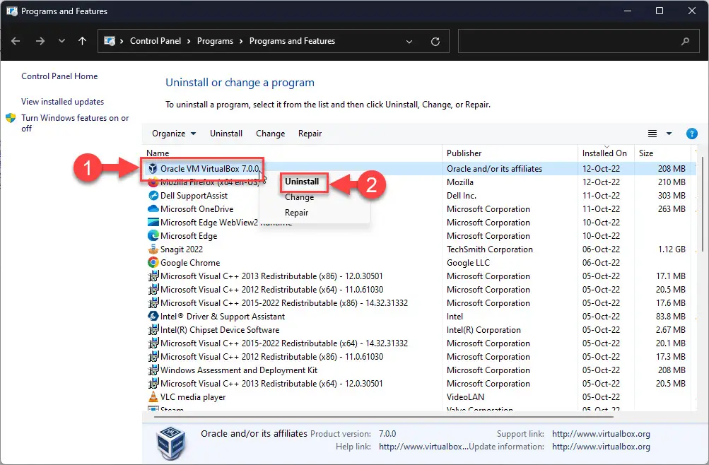Click Programs in the address breadcrumb
709x465 pixels.
(215, 41)
